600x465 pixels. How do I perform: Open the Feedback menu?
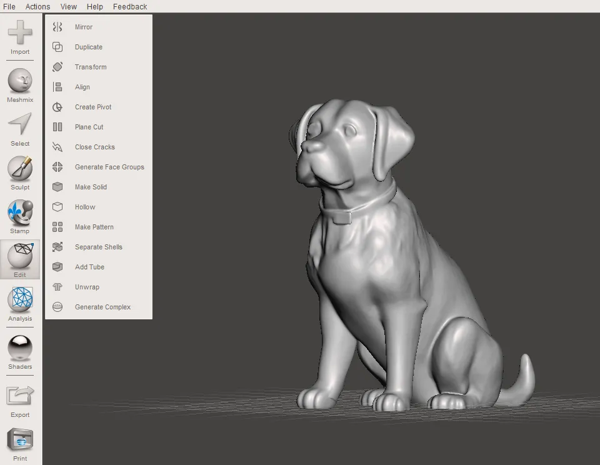(x=130, y=6)
